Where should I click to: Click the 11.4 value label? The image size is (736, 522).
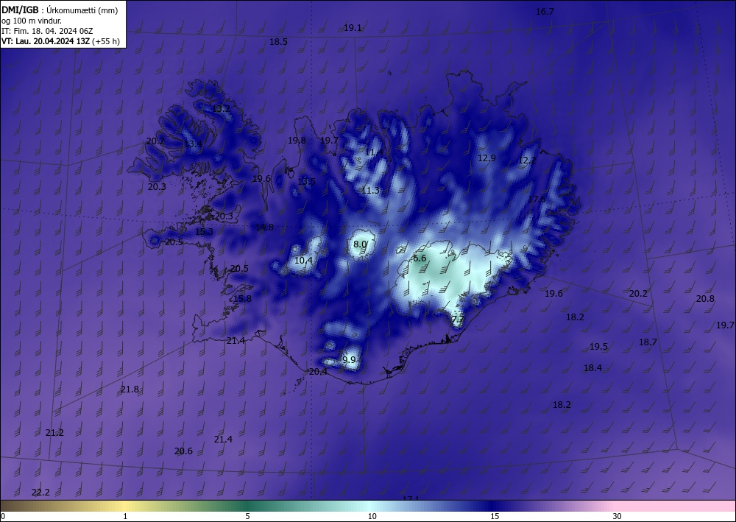point(374,152)
